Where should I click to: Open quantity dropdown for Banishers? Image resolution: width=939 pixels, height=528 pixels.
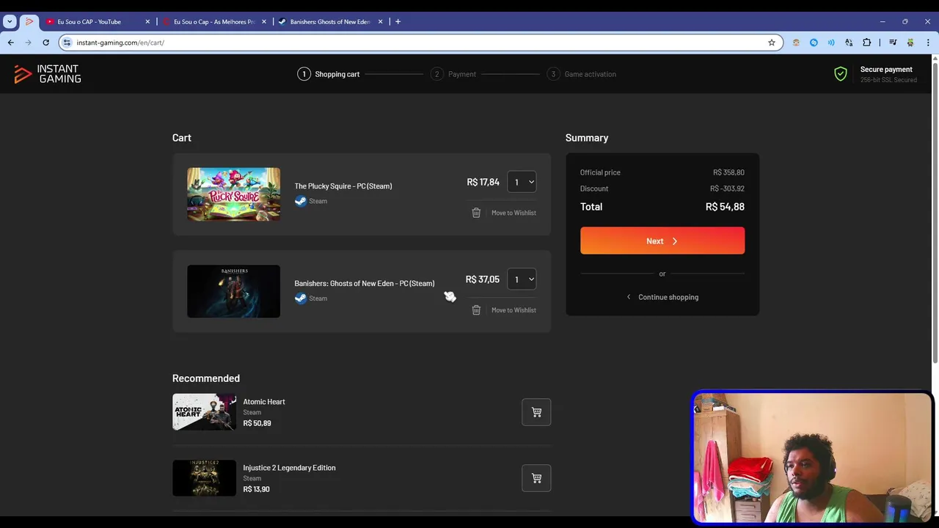[x=522, y=279]
